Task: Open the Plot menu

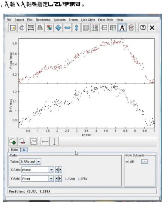Action: (30, 20)
